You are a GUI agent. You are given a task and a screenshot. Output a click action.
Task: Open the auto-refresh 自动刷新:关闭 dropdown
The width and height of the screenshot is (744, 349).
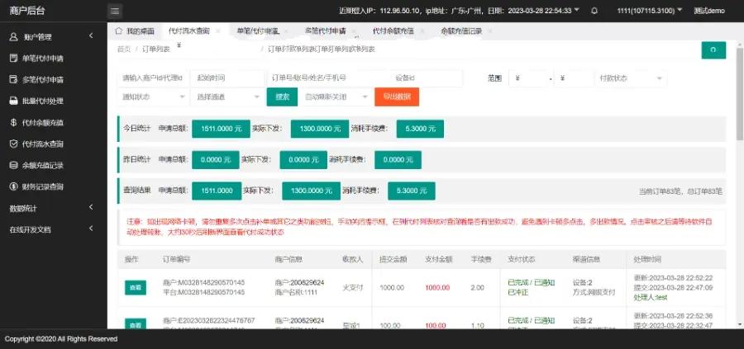336,97
